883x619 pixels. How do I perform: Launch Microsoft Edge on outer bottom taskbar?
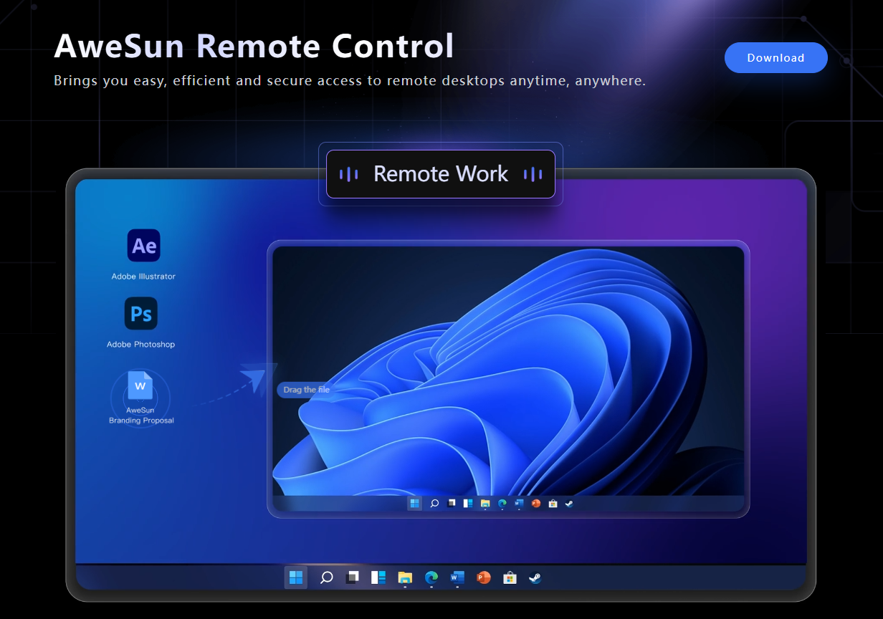(431, 577)
